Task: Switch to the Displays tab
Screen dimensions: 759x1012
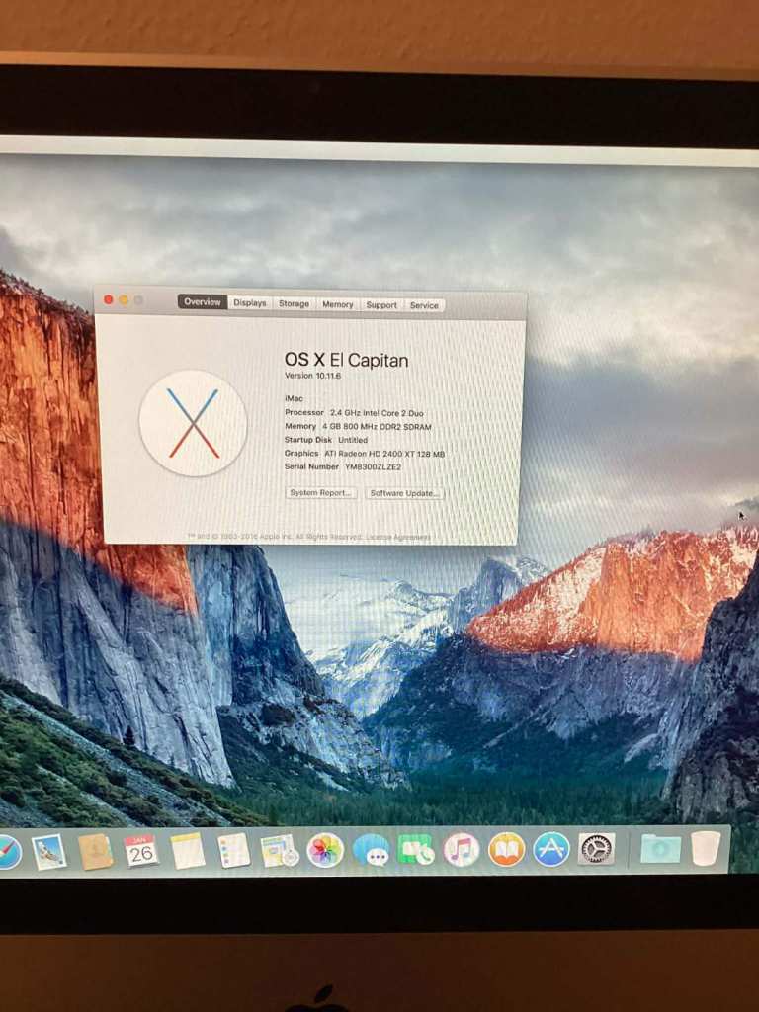Action: (250, 303)
